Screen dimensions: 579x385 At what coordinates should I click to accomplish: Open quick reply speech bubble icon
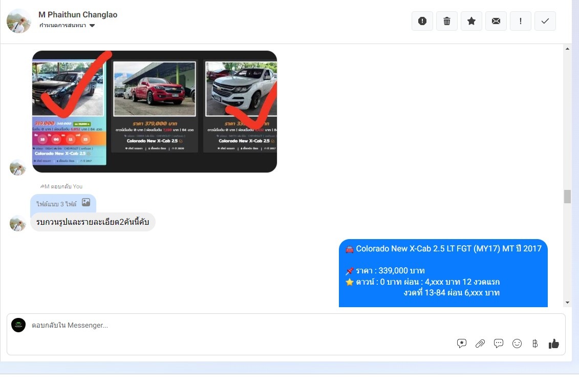coord(499,344)
